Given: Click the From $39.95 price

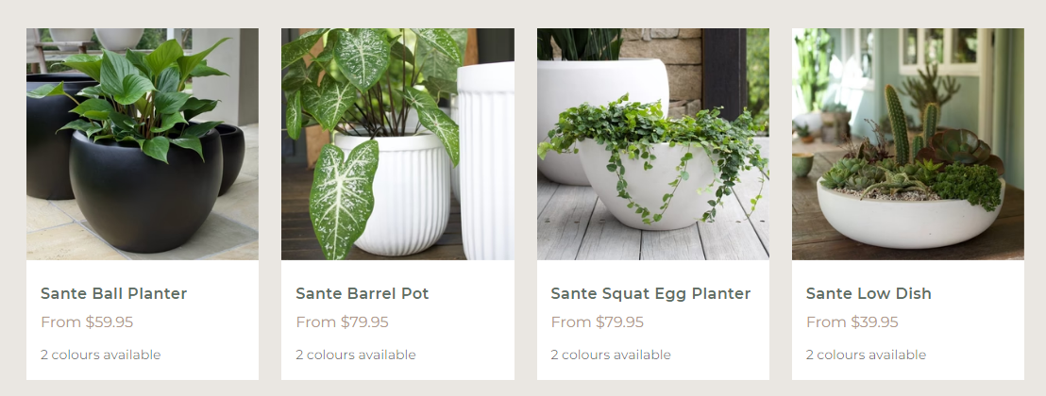Looking at the screenshot, I should click(x=852, y=322).
